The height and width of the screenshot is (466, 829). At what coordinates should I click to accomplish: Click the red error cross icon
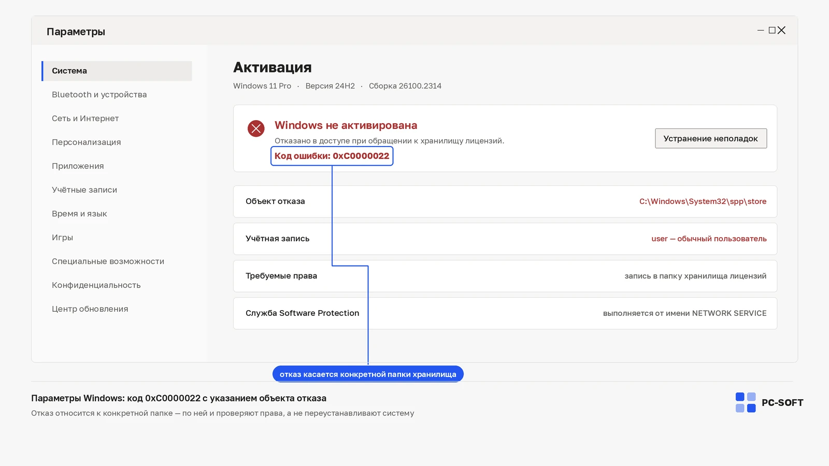256,128
